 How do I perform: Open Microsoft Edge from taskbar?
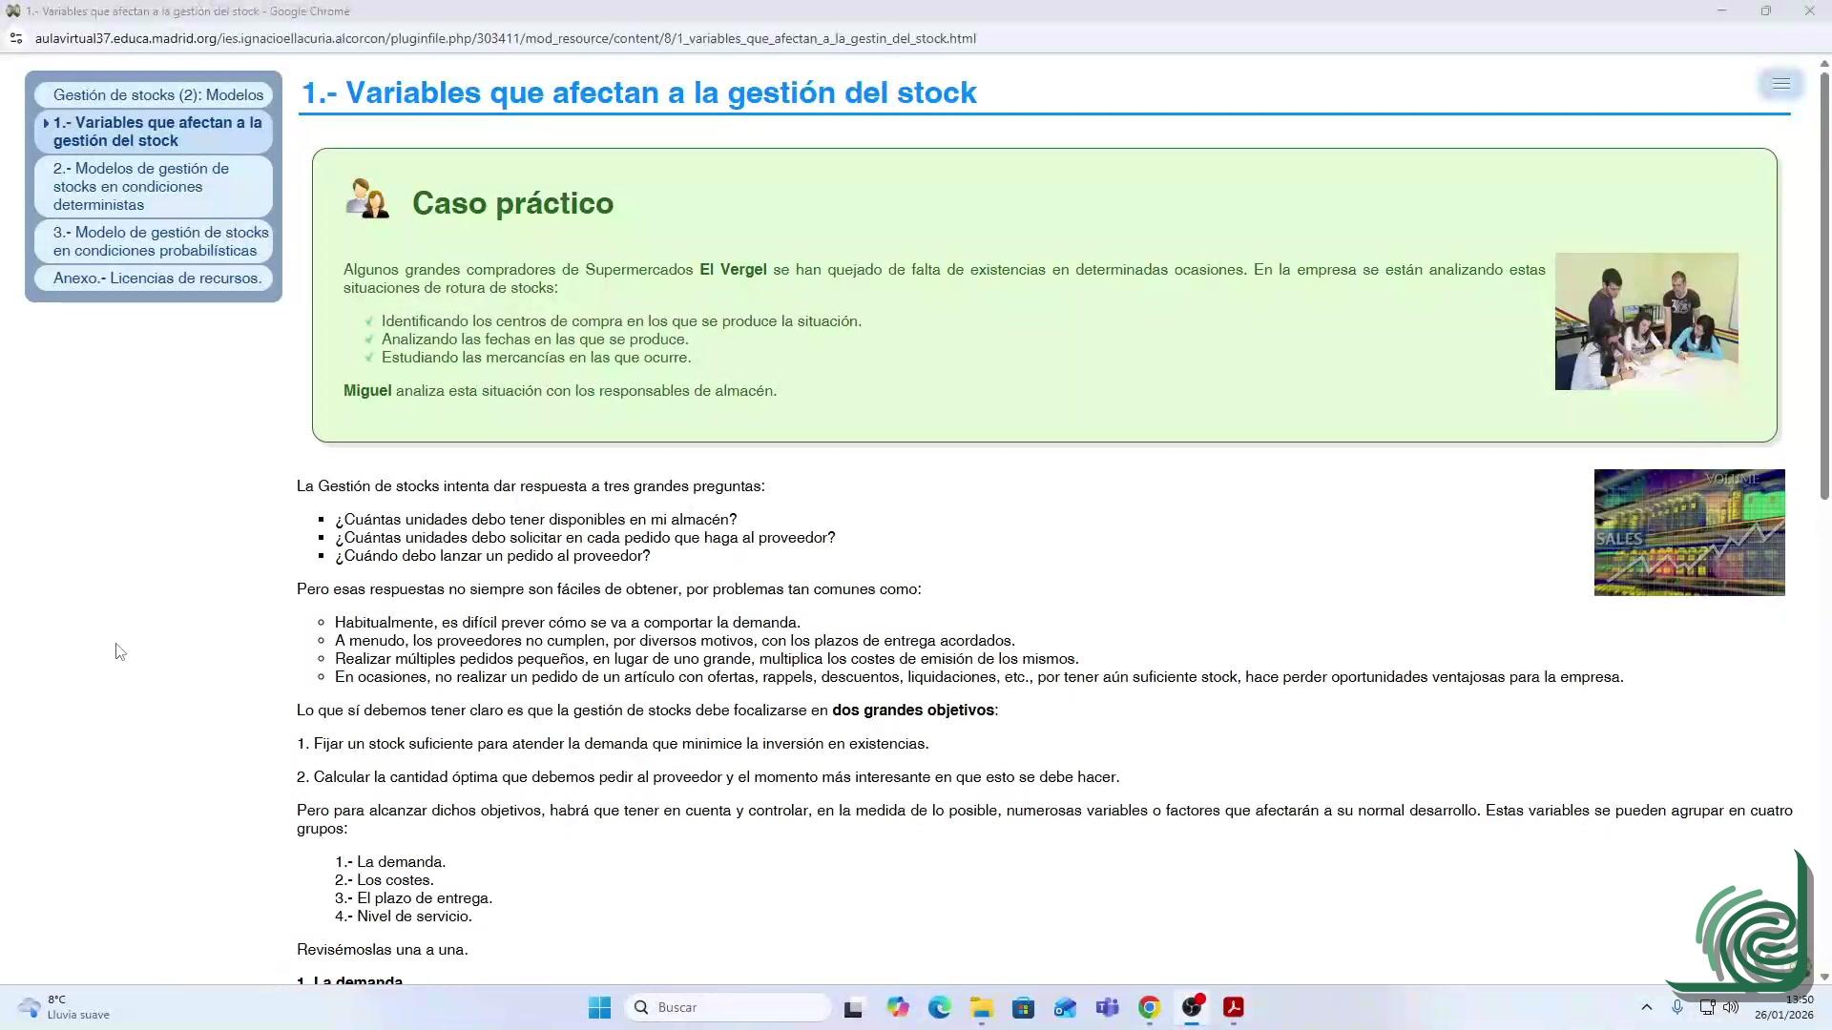(939, 1007)
